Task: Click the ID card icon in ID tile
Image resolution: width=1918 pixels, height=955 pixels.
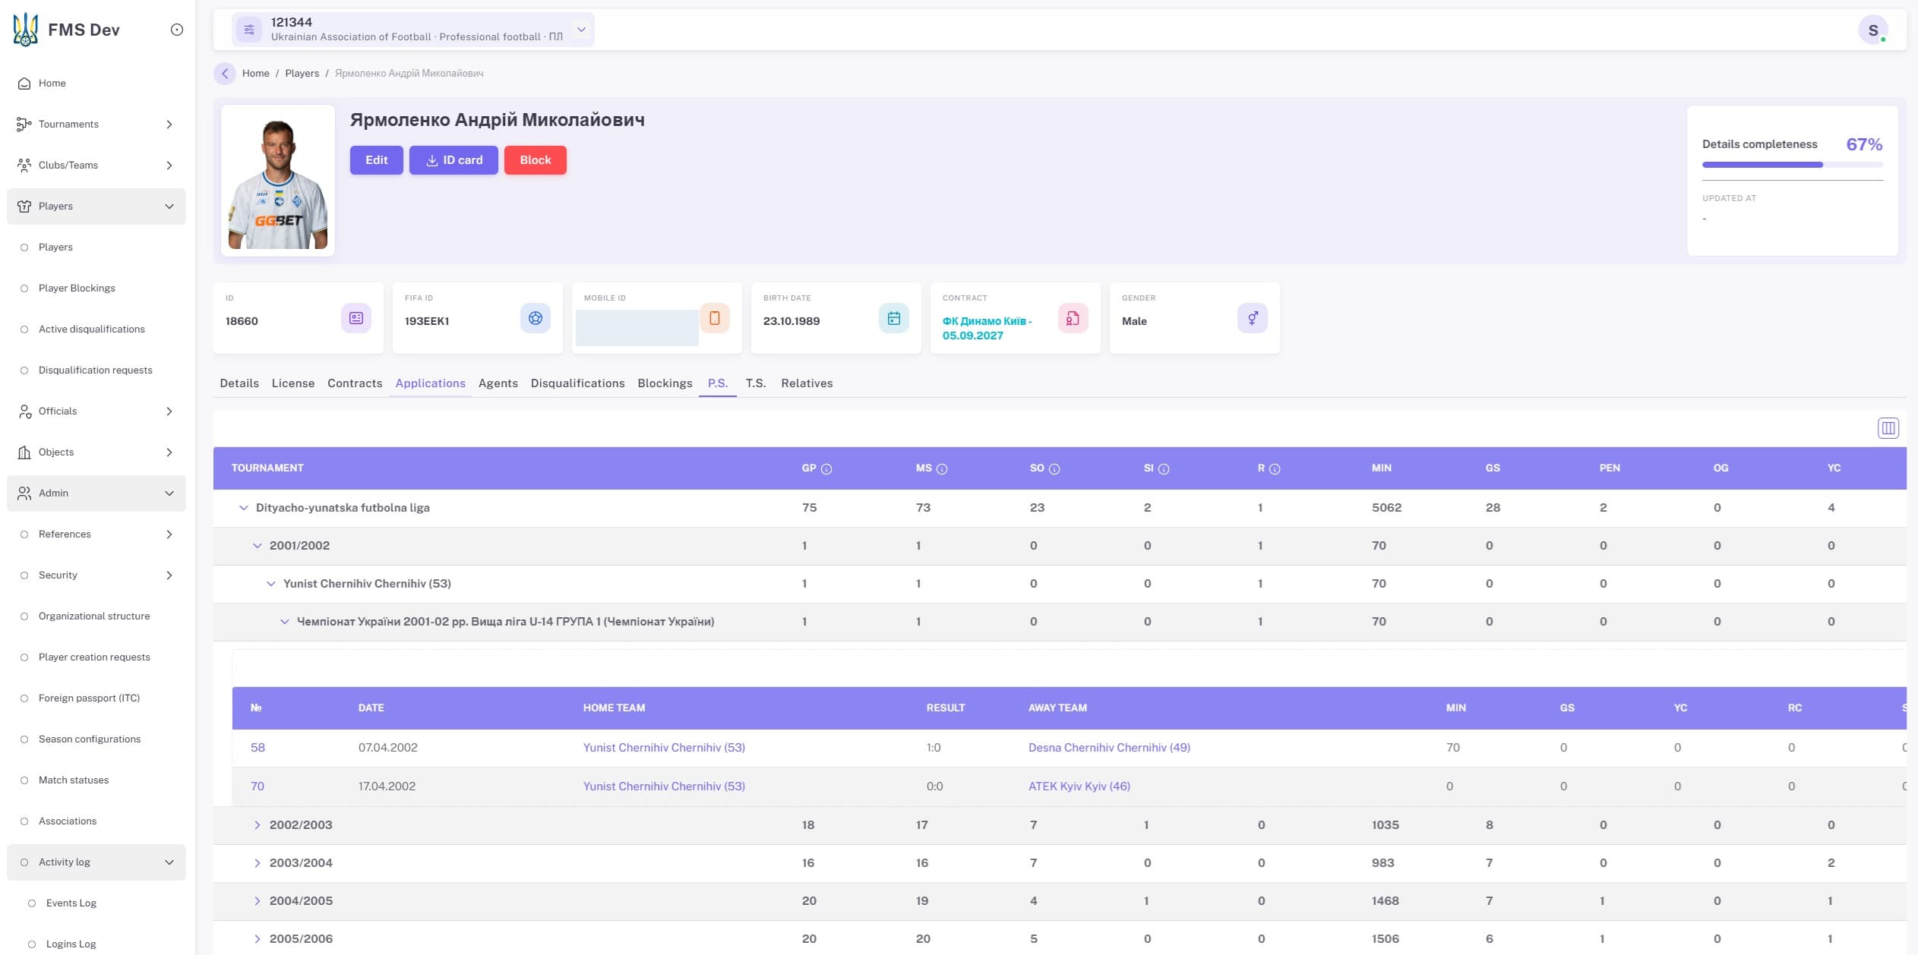Action: coord(356,318)
